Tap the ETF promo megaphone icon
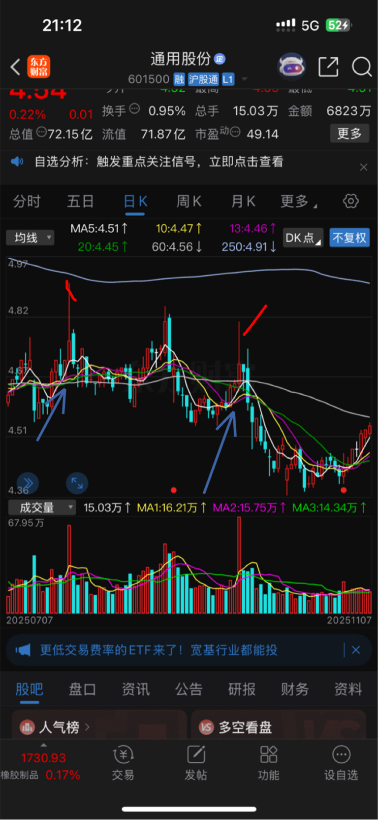Screen dimensions: 378x820 23,650
